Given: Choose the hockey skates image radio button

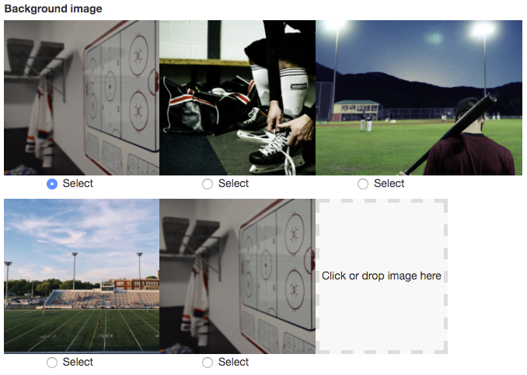Looking at the screenshot, I should (208, 184).
